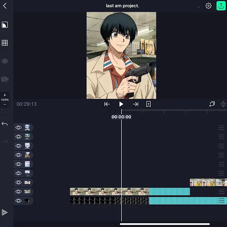Open project settings gear icon
Screen dimensions: 227x227
coord(208,6)
